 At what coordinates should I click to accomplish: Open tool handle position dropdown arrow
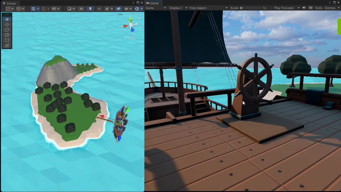[x=13, y=9]
